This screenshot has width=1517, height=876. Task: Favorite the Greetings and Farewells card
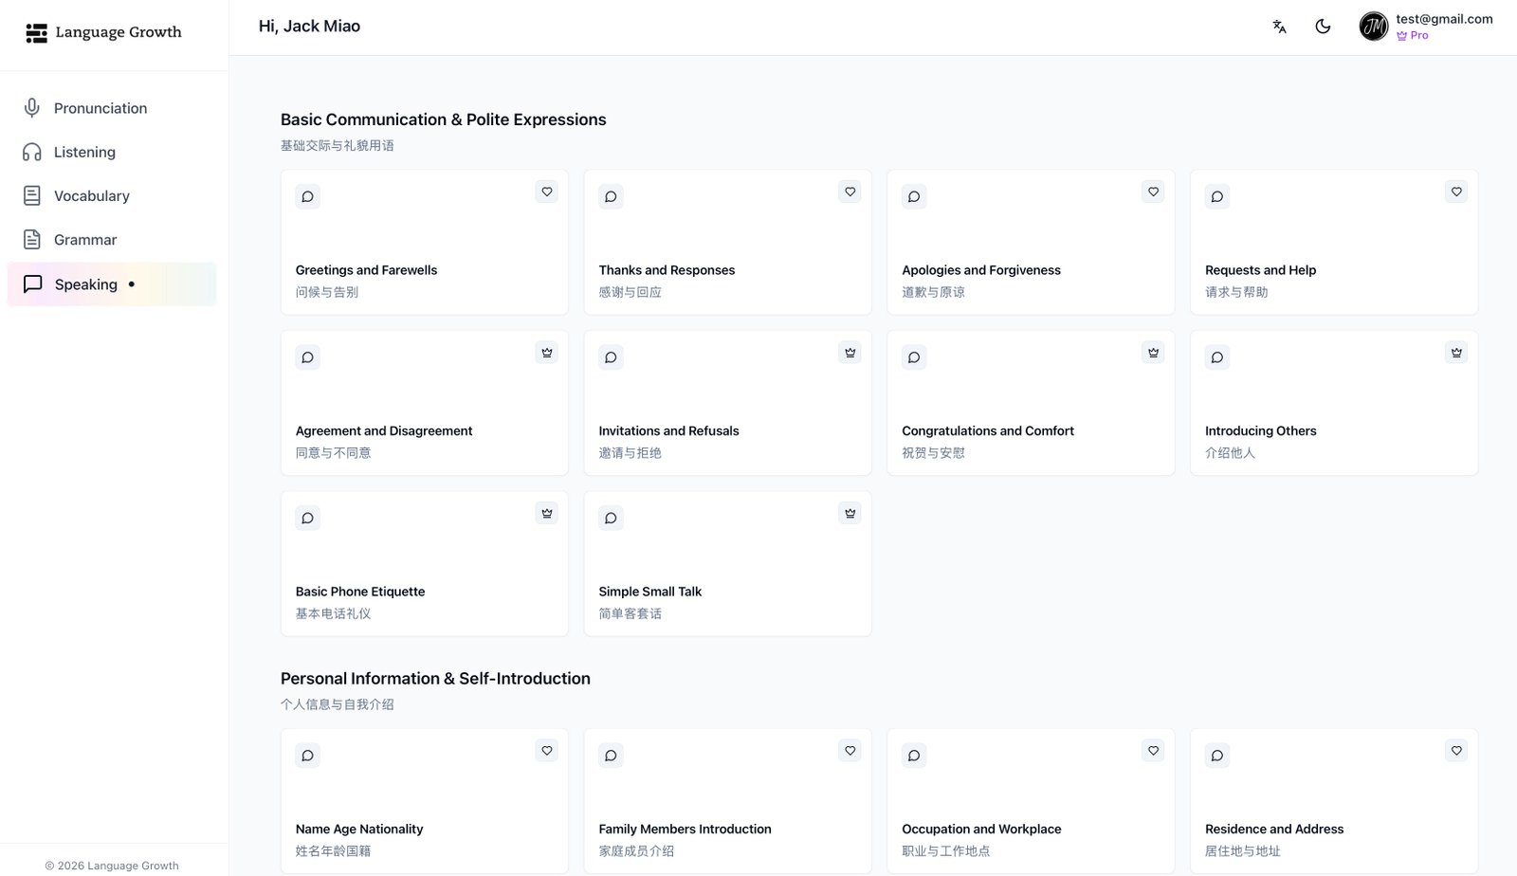547,192
